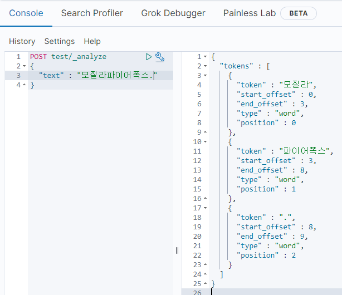Open the History panel
Screen dimensions: 342x295
coord(22,41)
